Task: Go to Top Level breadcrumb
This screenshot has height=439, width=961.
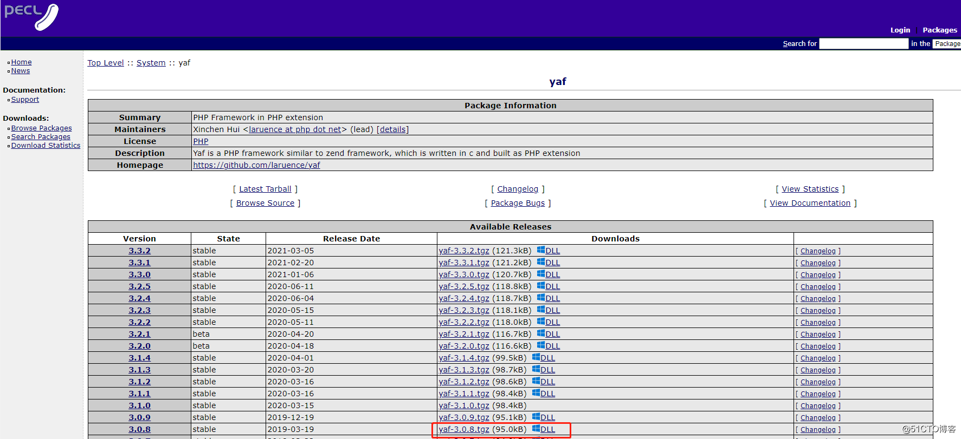Action: (x=106, y=63)
